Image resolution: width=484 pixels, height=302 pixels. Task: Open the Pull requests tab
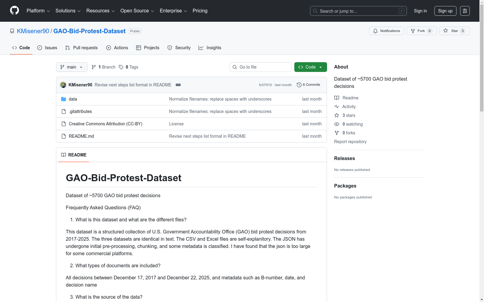(81, 48)
